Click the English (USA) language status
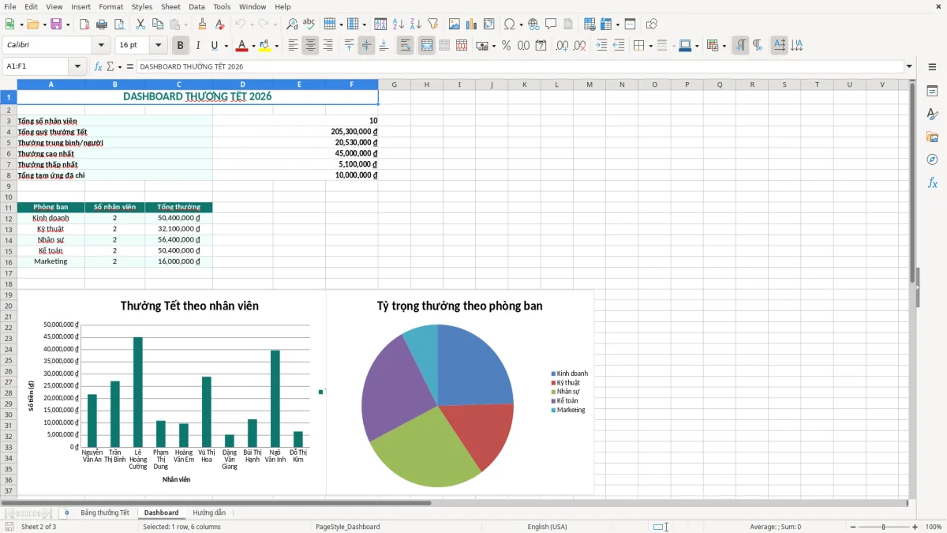The height and width of the screenshot is (533, 947). (x=547, y=527)
